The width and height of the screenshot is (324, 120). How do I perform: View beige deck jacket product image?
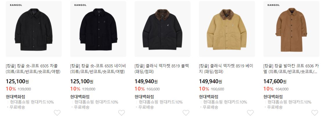point(227,29)
